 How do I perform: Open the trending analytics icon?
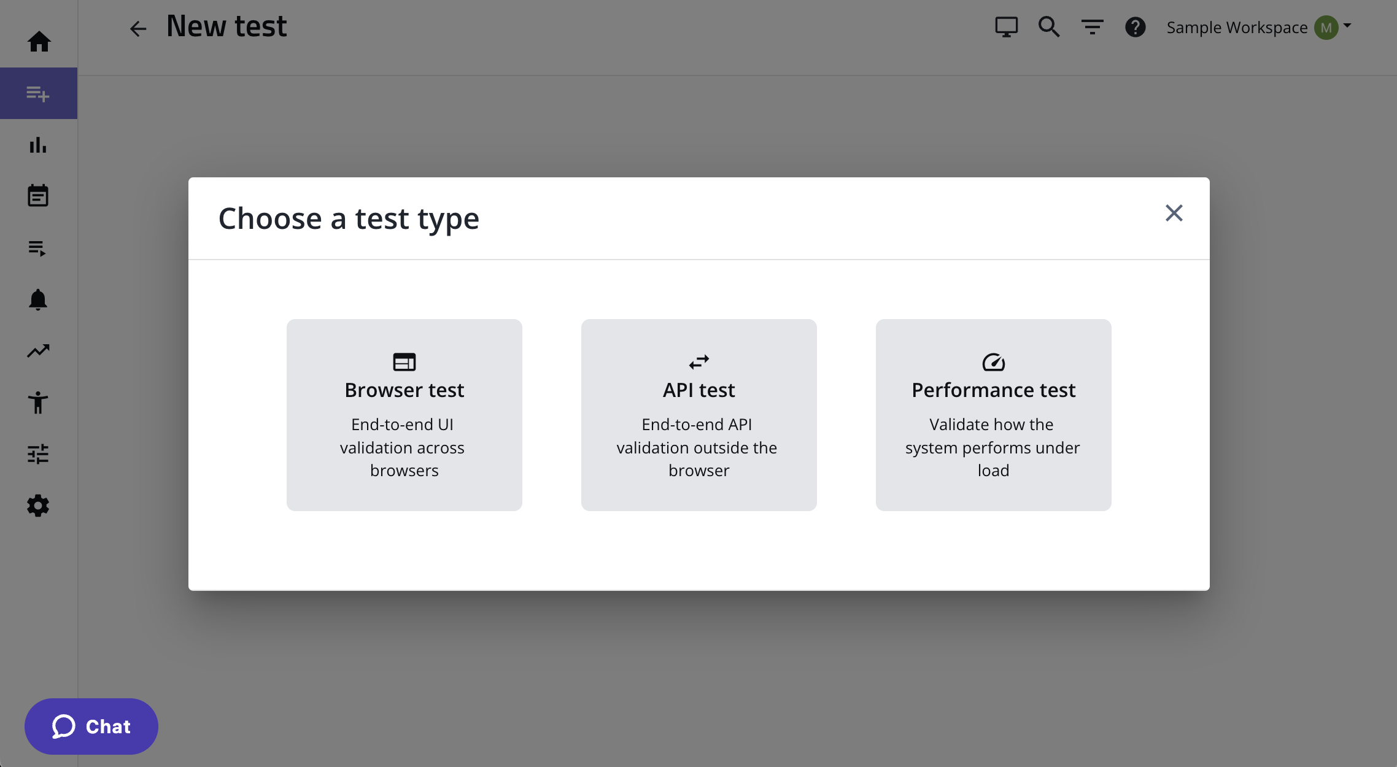click(38, 351)
